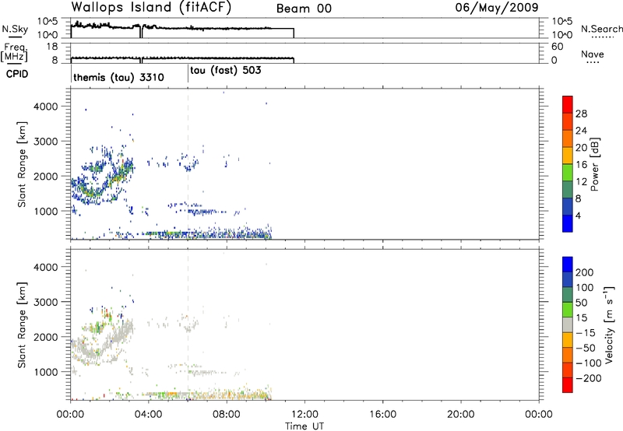The height and width of the screenshot is (431, 623).
Task: Click '3000' on velocity panel range axis
Action: tap(46, 302)
